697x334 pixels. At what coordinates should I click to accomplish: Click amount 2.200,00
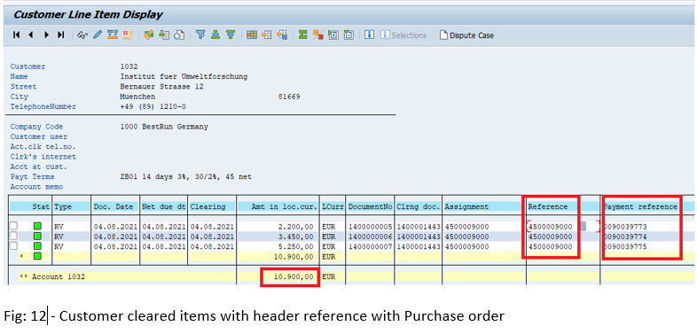296,227
